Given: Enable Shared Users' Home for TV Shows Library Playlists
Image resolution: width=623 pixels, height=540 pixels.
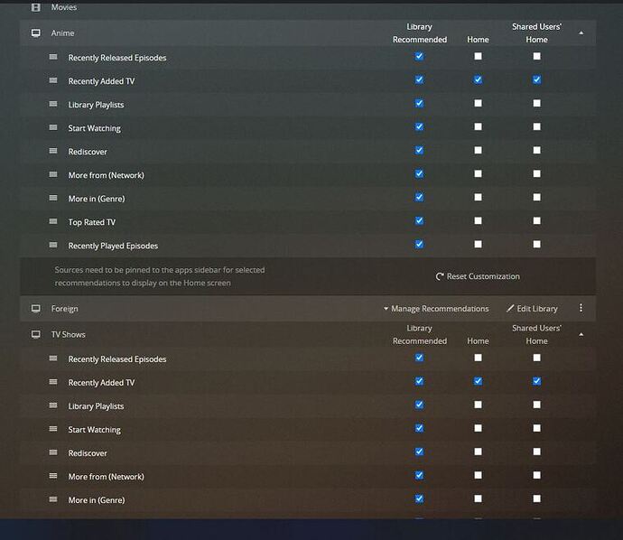Looking at the screenshot, I should click(x=537, y=405).
